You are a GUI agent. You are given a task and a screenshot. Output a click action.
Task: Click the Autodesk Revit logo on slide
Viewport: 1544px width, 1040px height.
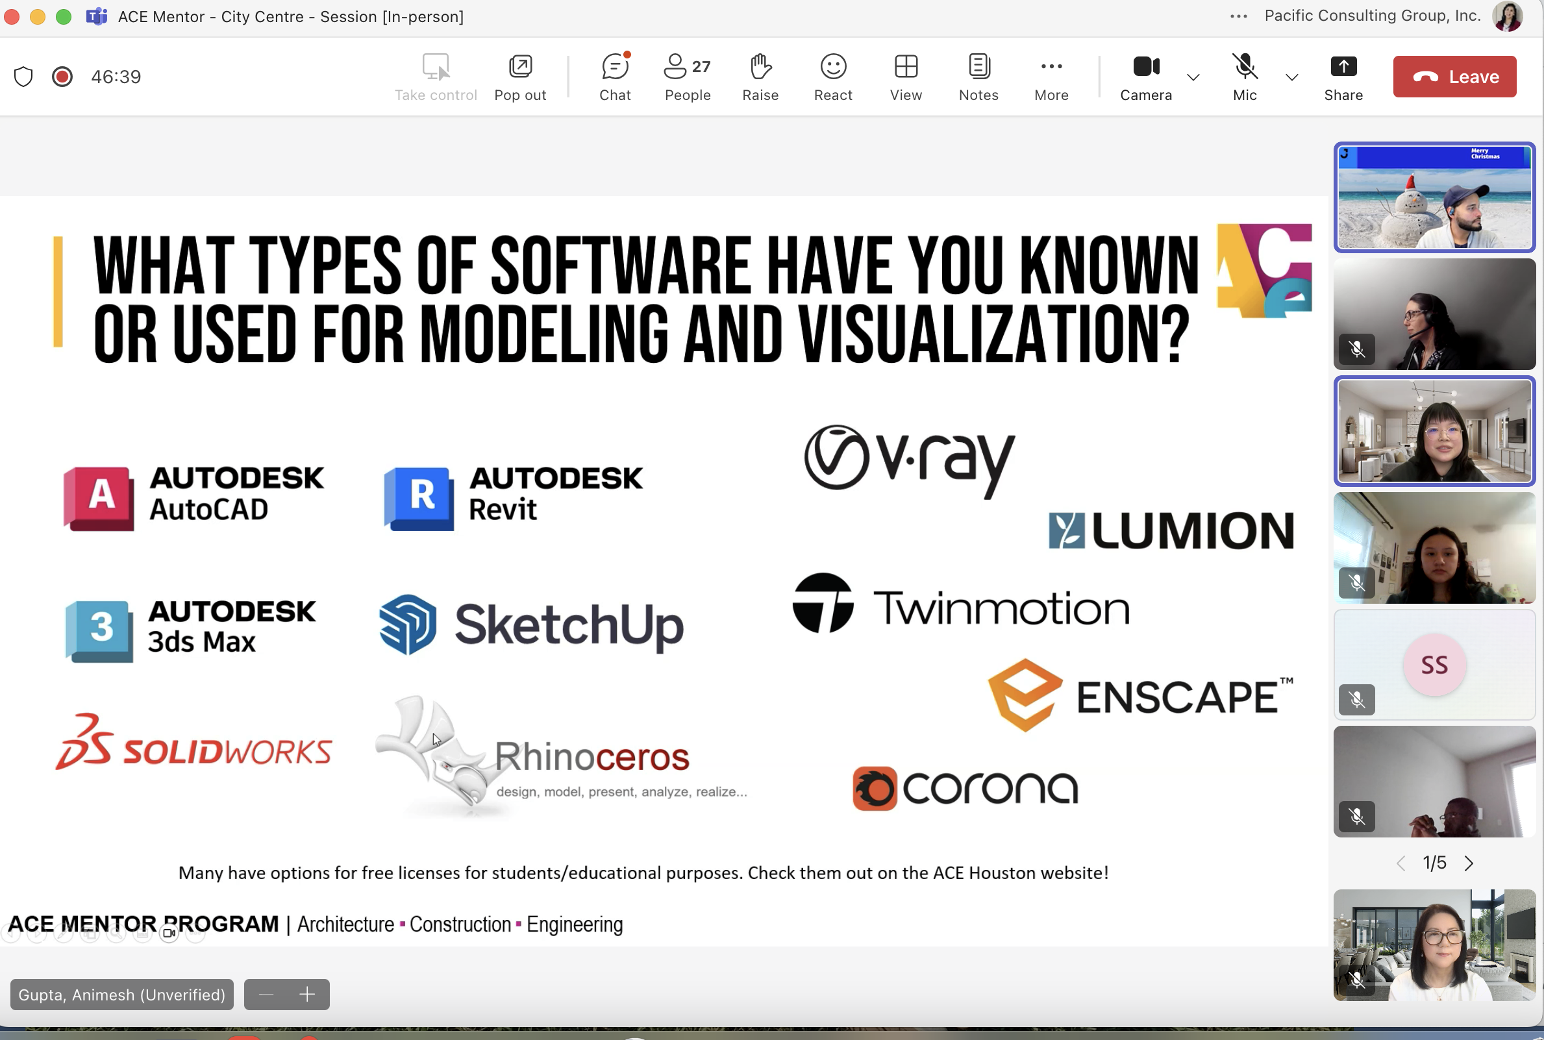pyautogui.click(x=514, y=497)
